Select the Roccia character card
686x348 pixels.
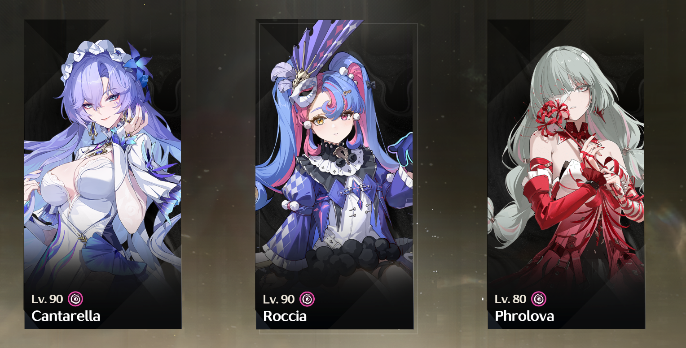pos(334,174)
